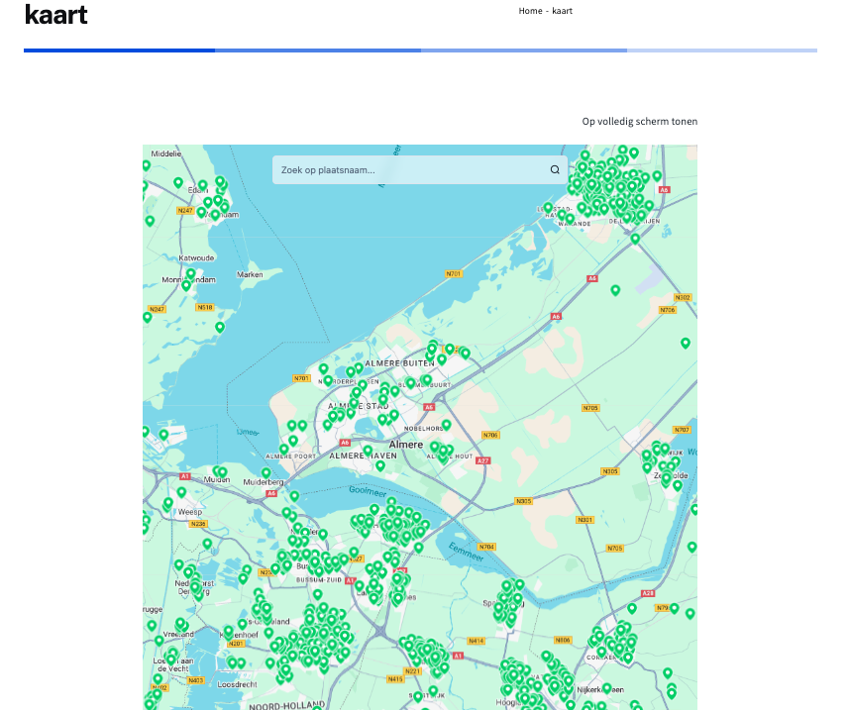Click the marker just below Almere Haven label
849x710 pixels.
coord(379,464)
